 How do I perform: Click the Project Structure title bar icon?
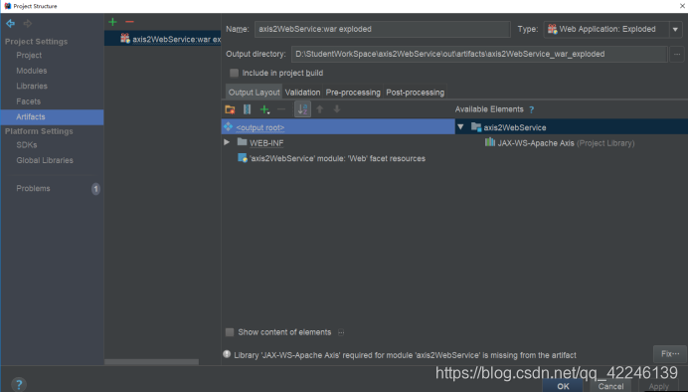8,6
